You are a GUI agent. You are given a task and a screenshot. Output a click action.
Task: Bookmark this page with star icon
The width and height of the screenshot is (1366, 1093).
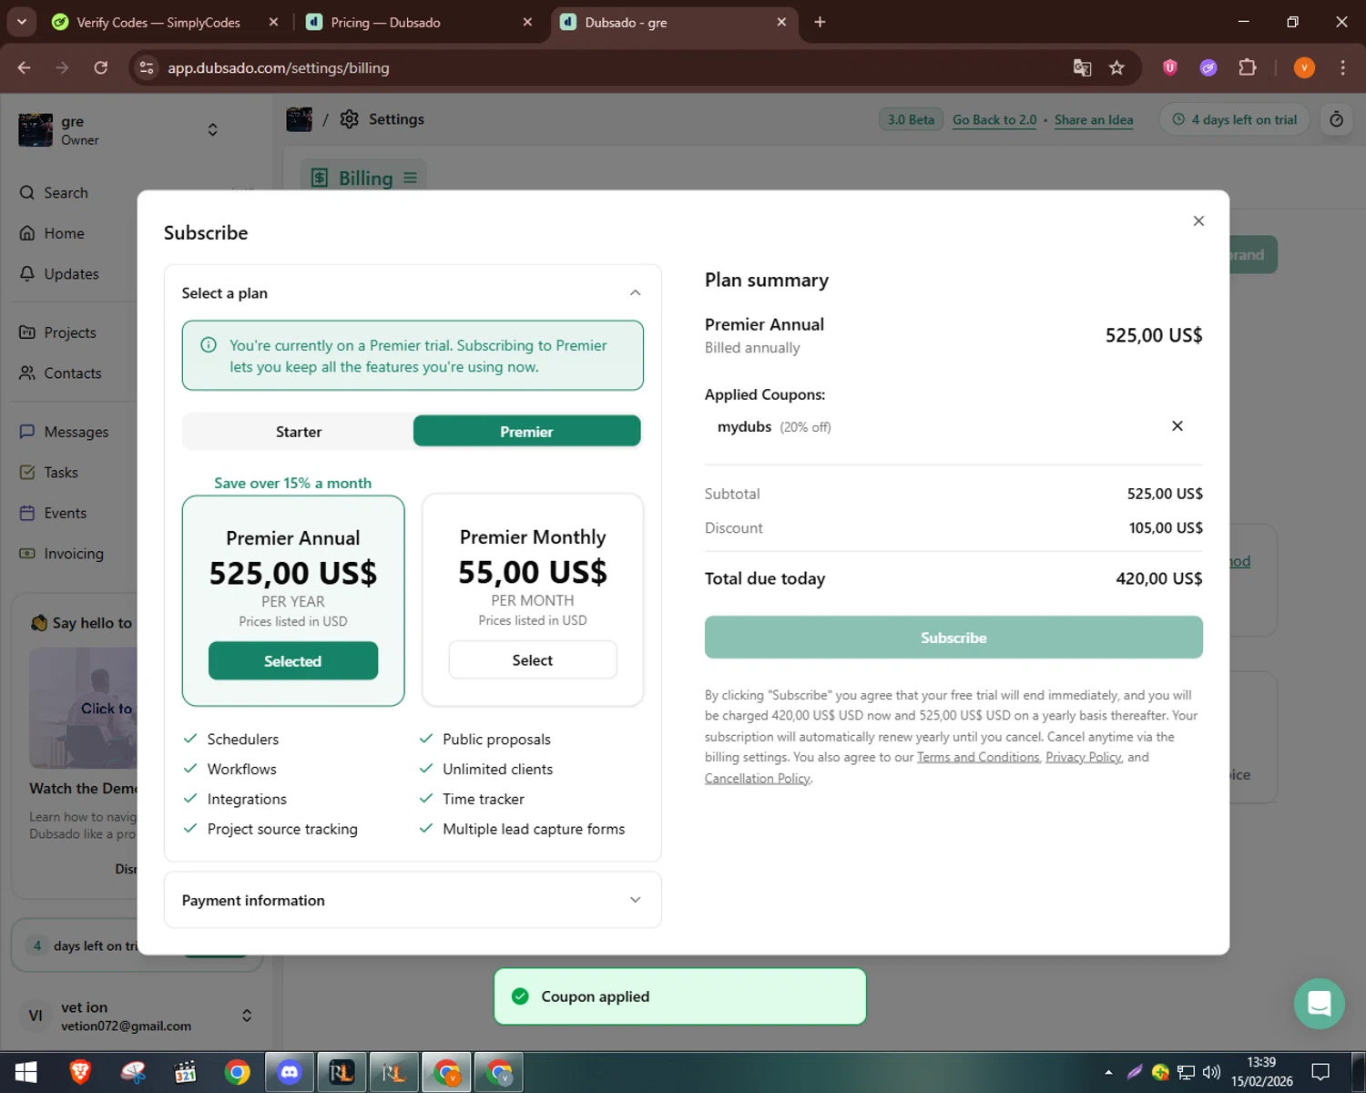pyautogui.click(x=1116, y=67)
